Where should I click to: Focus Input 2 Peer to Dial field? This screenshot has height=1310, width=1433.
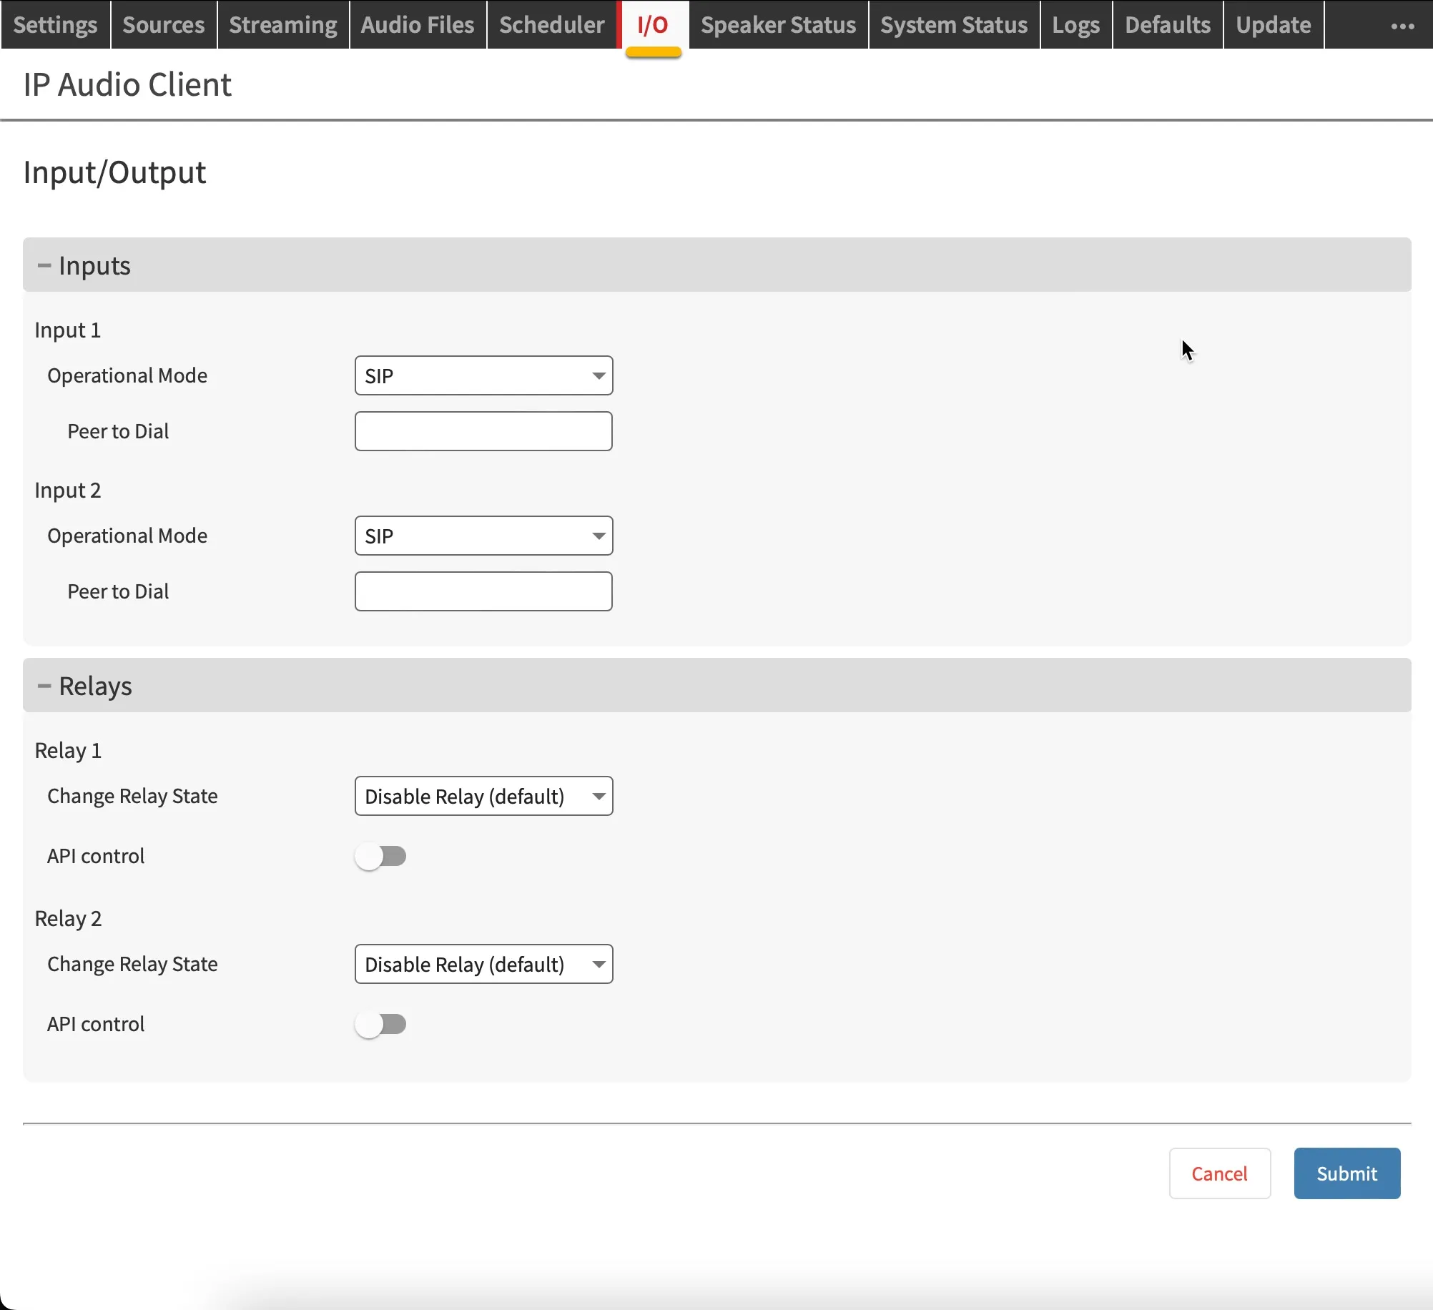pos(483,591)
